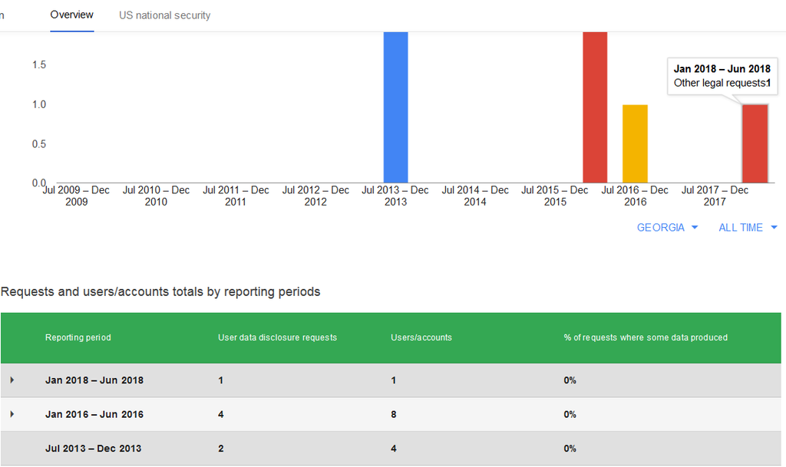Open the GEORGIA country dropdown

(x=667, y=228)
